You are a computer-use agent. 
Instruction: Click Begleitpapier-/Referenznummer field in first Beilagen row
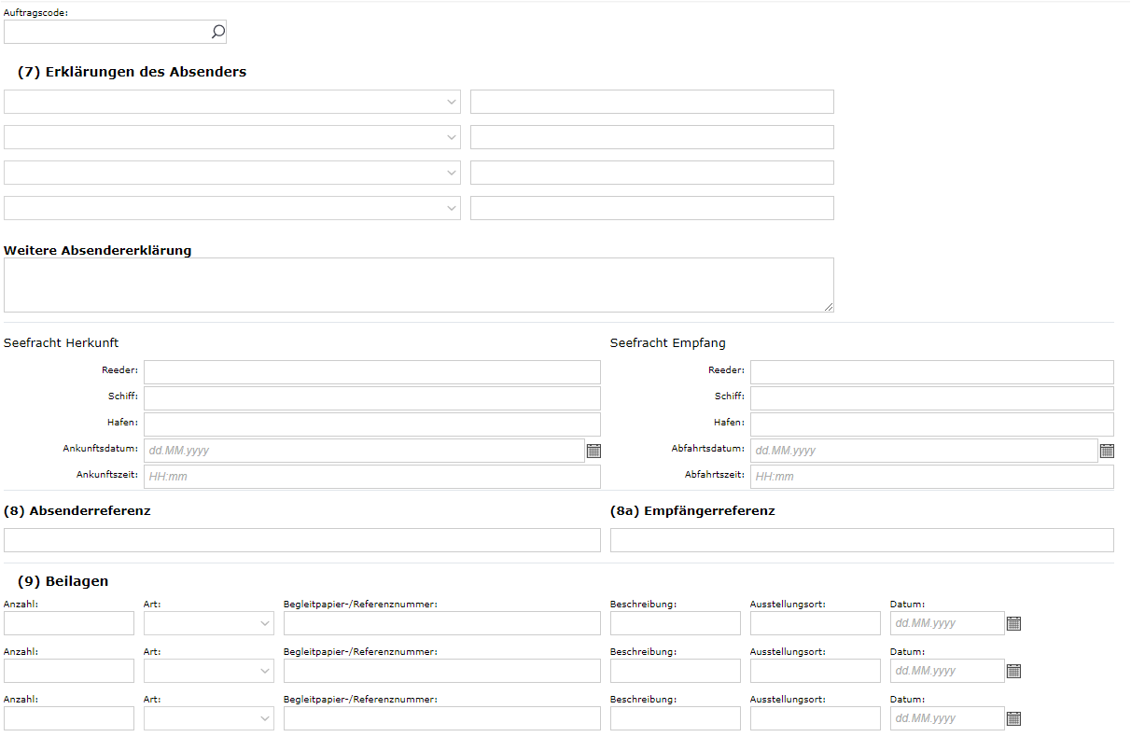pyautogui.click(x=442, y=623)
